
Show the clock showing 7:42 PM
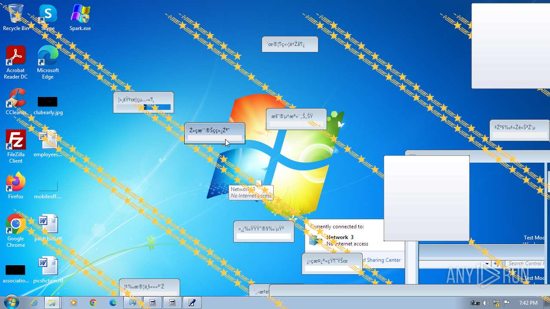click(528, 303)
